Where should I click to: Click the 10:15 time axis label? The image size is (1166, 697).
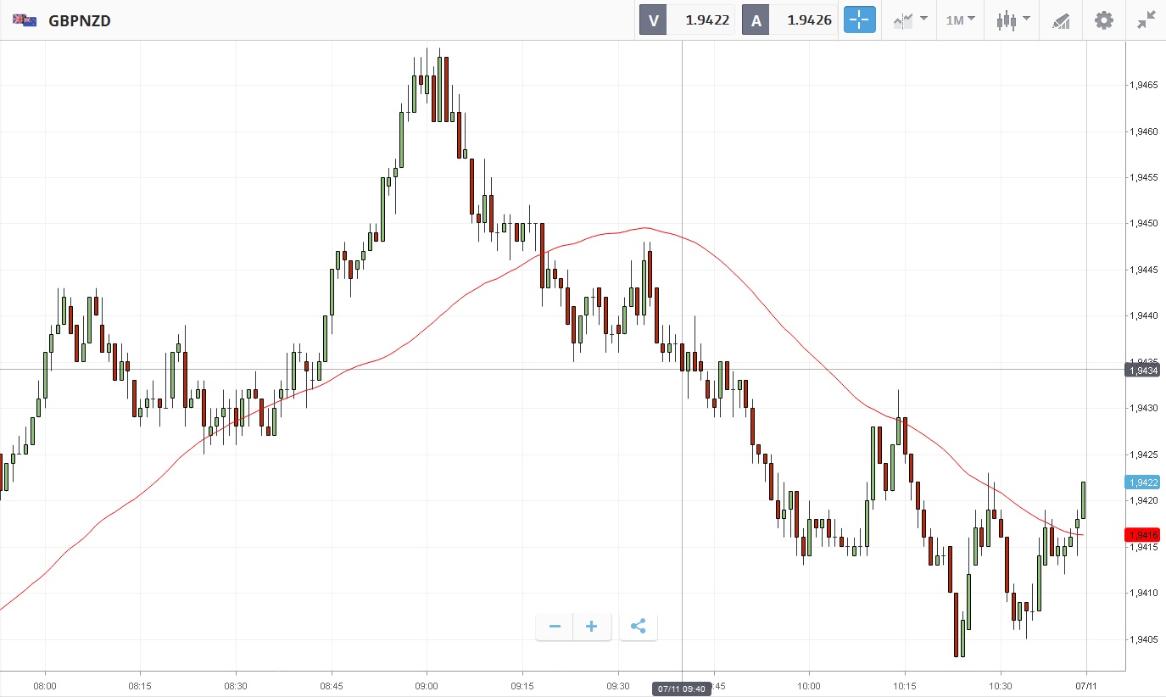[x=905, y=684]
